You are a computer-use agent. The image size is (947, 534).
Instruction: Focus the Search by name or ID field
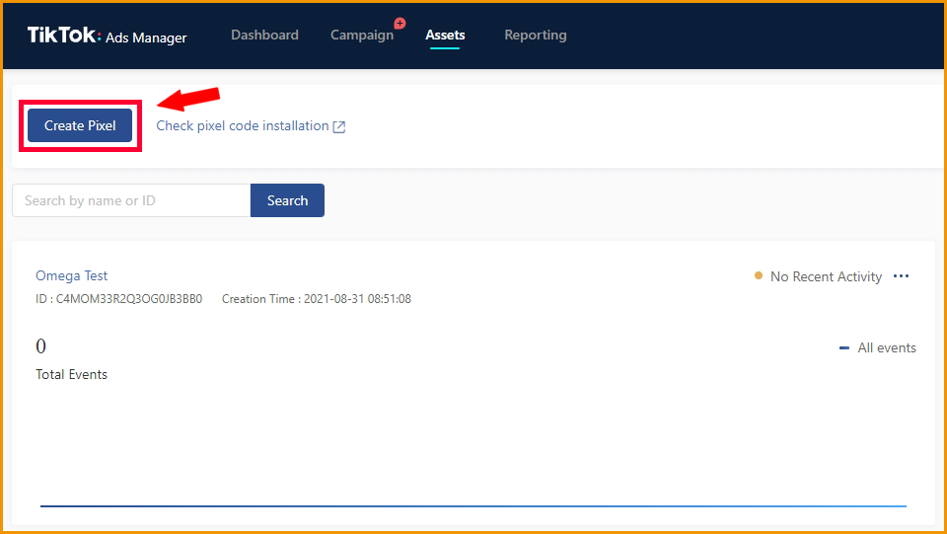click(x=131, y=200)
